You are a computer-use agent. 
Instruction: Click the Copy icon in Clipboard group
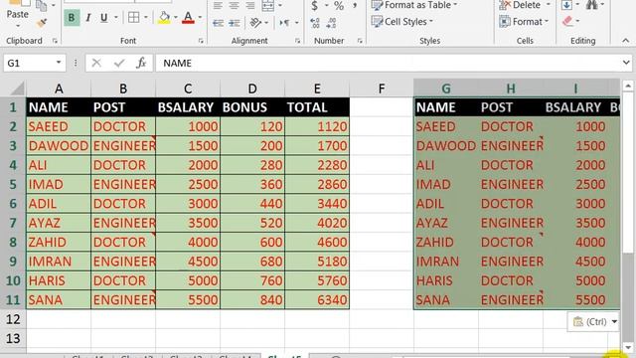pos(42,5)
